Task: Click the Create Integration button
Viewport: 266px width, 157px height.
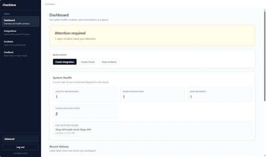Action: point(65,62)
